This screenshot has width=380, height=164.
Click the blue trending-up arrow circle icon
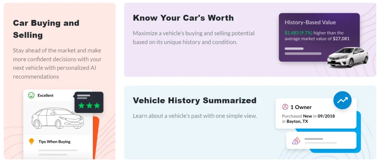coord(342,100)
